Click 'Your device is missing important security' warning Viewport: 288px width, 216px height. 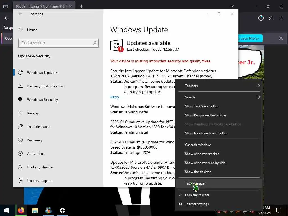click(161, 61)
